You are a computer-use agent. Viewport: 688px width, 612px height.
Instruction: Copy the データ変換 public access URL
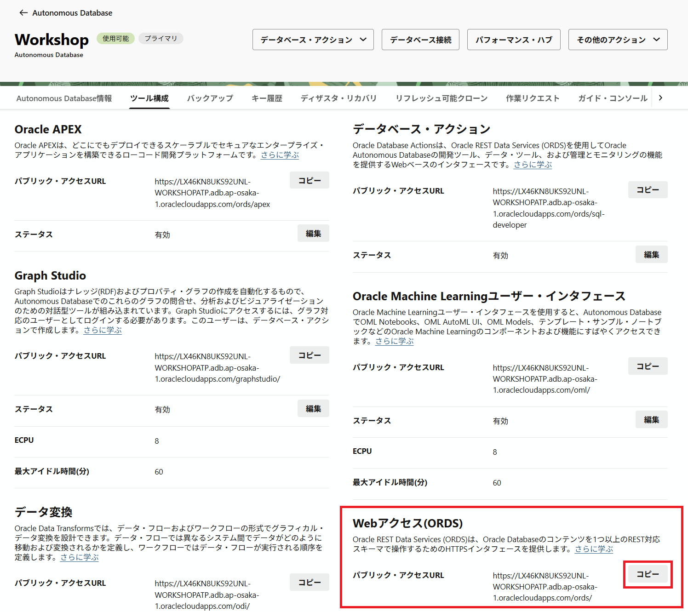(x=309, y=583)
